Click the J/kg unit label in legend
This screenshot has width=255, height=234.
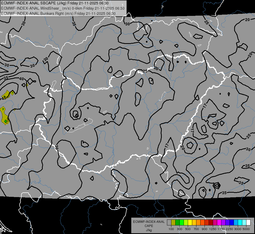pyautogui.click(x=149, y=230)
